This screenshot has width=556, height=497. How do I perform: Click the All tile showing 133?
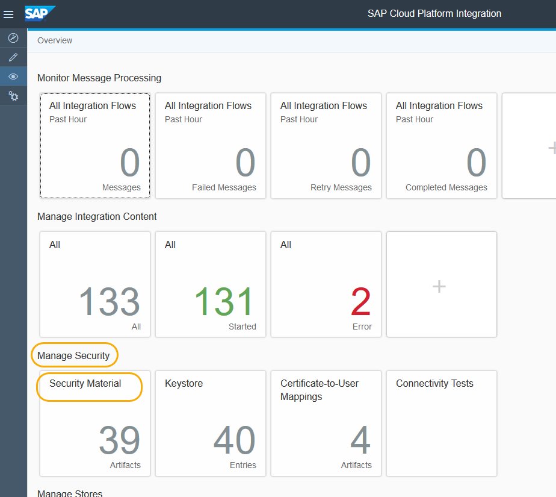click(x=94, y=284)
